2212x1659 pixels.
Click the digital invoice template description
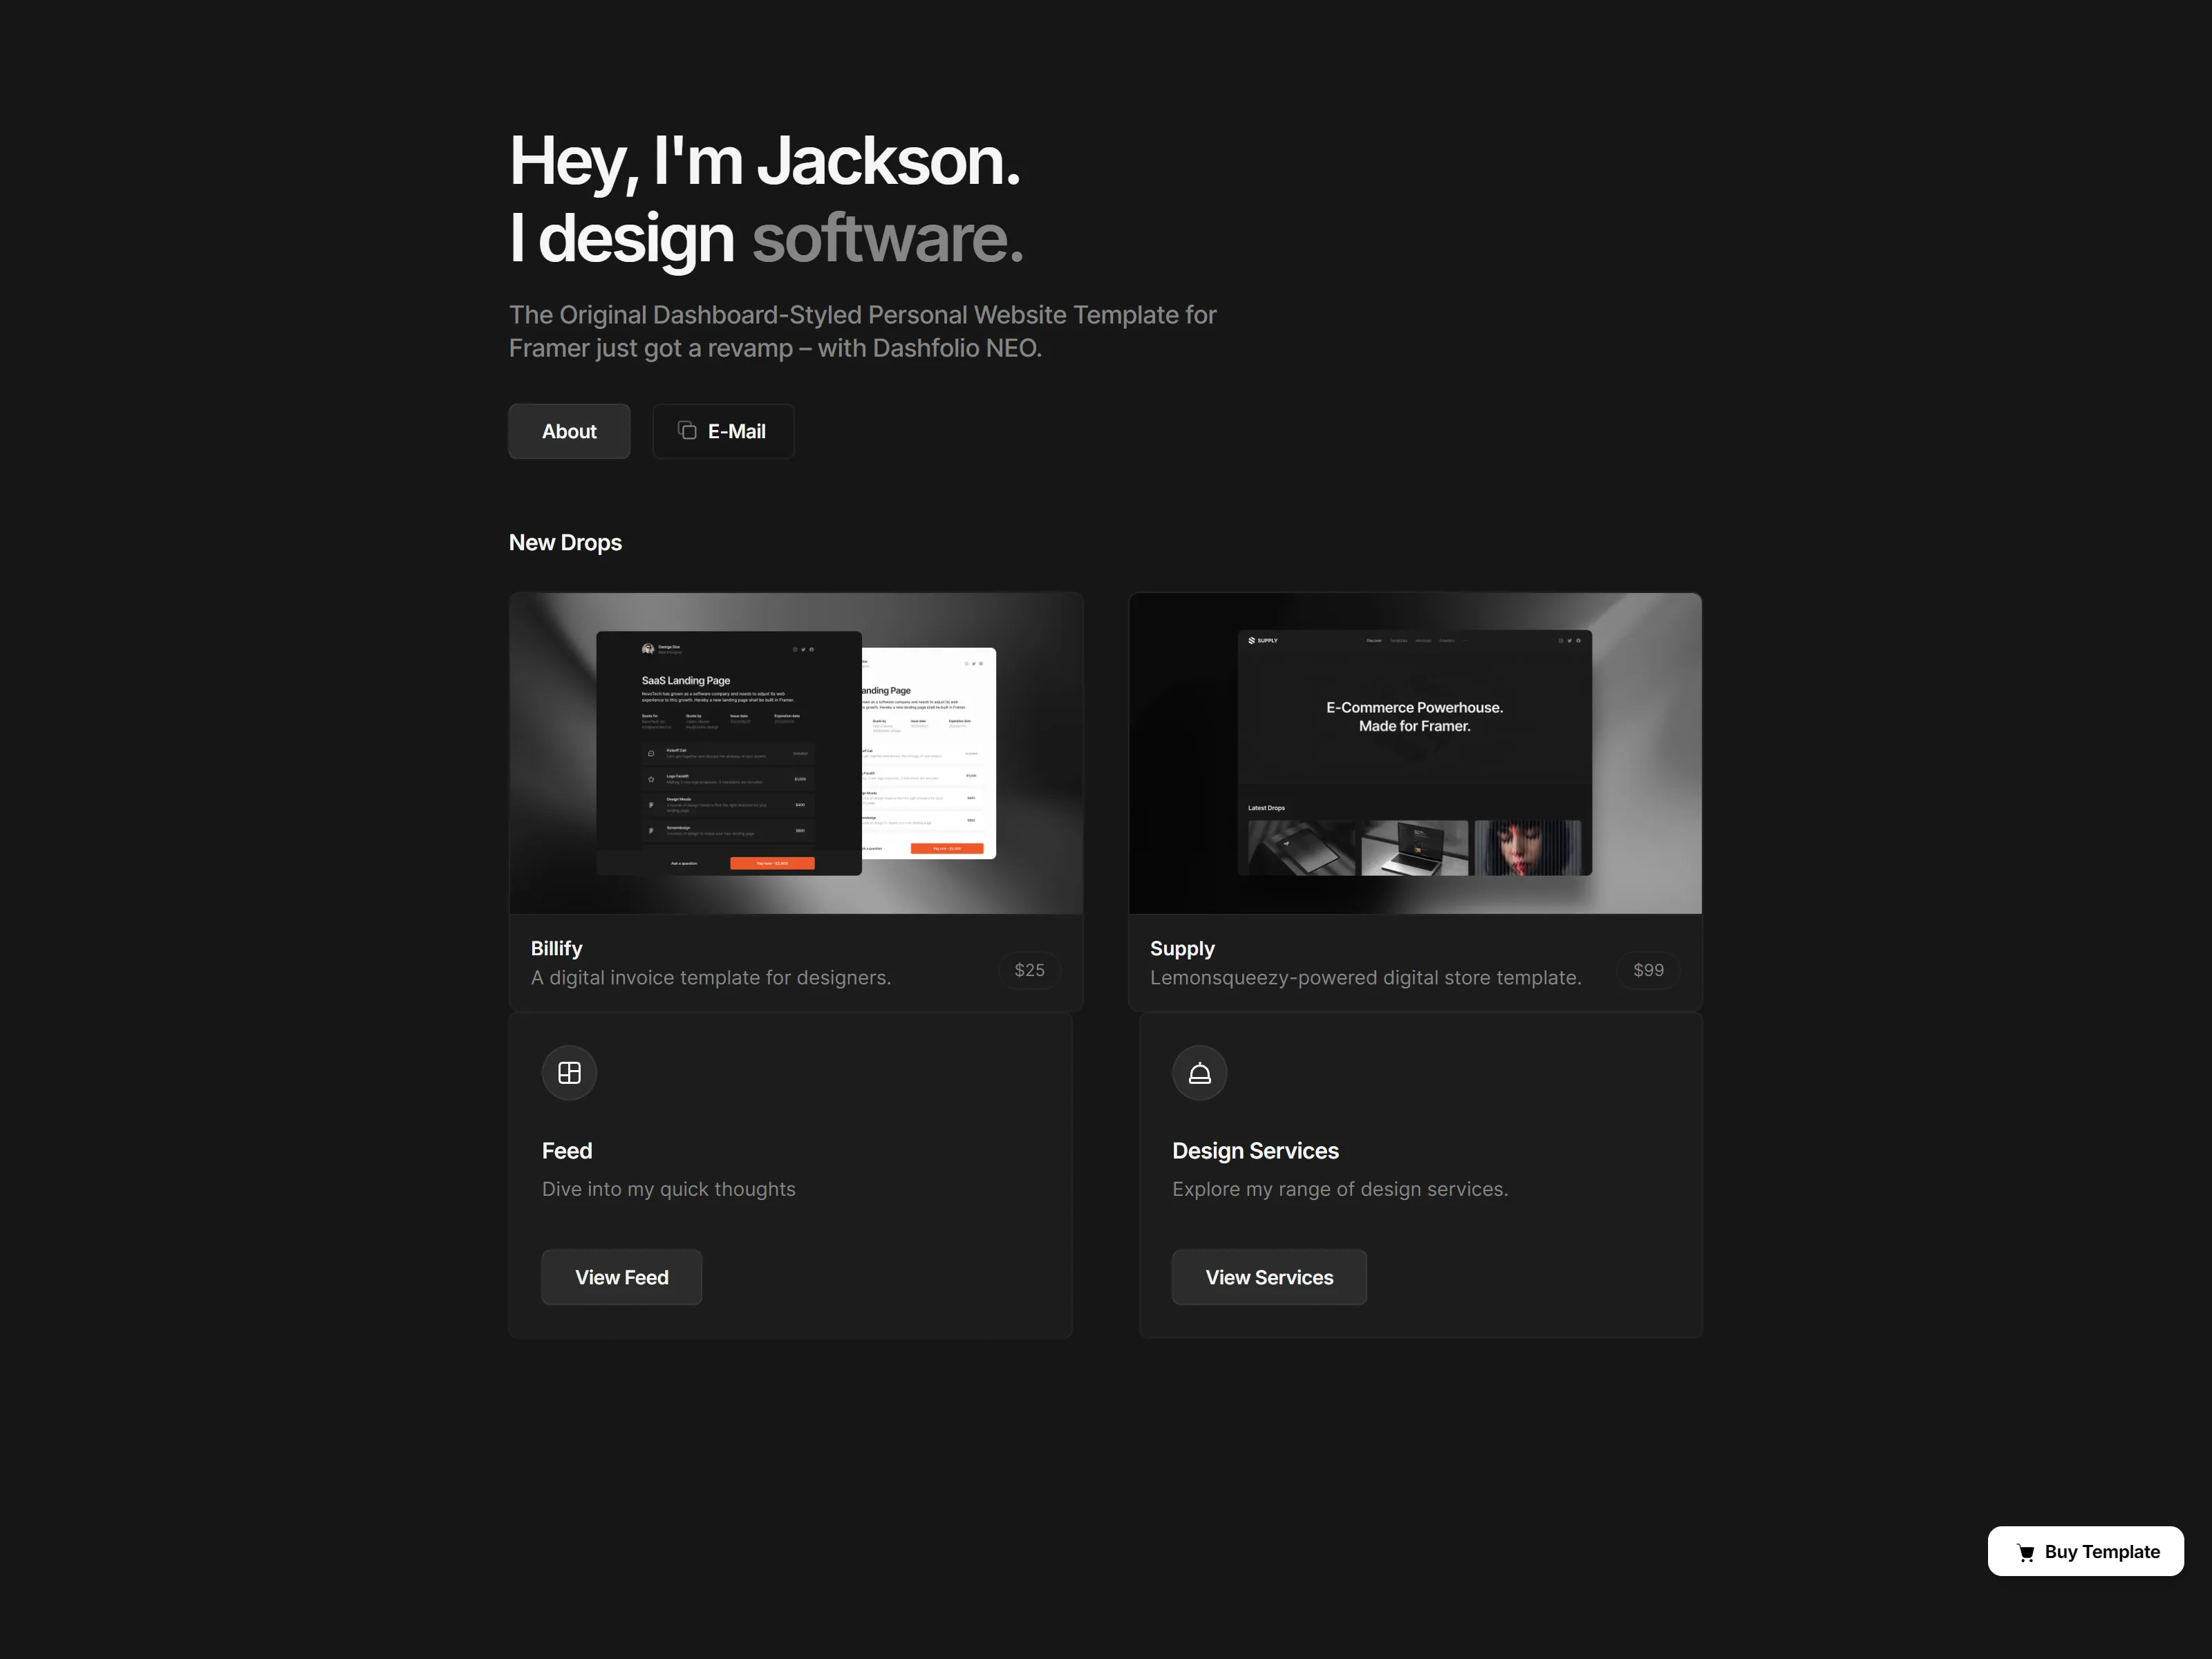(710, 977)
